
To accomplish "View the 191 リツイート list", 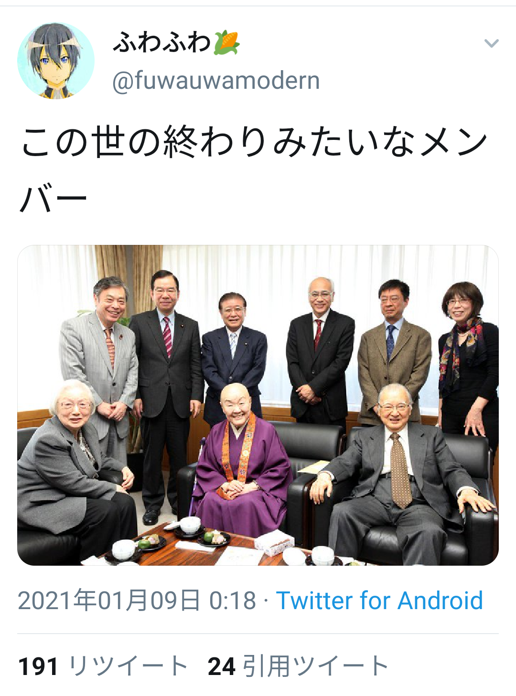I will [103, 666].
